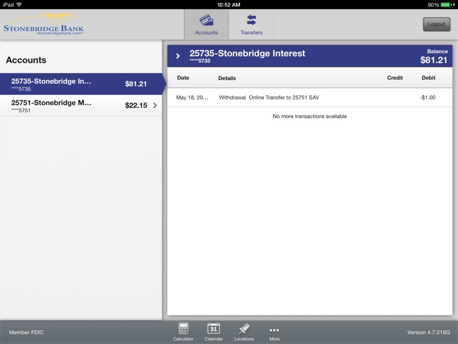
Task: Click the Accounts heading in sidebar
Action: pyautogui.click(x=26, y=60)
